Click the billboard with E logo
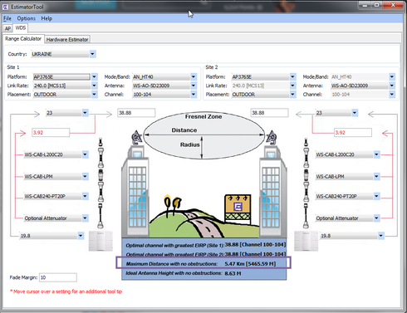This screenshot has width=407, height=313. pos(238,209)
